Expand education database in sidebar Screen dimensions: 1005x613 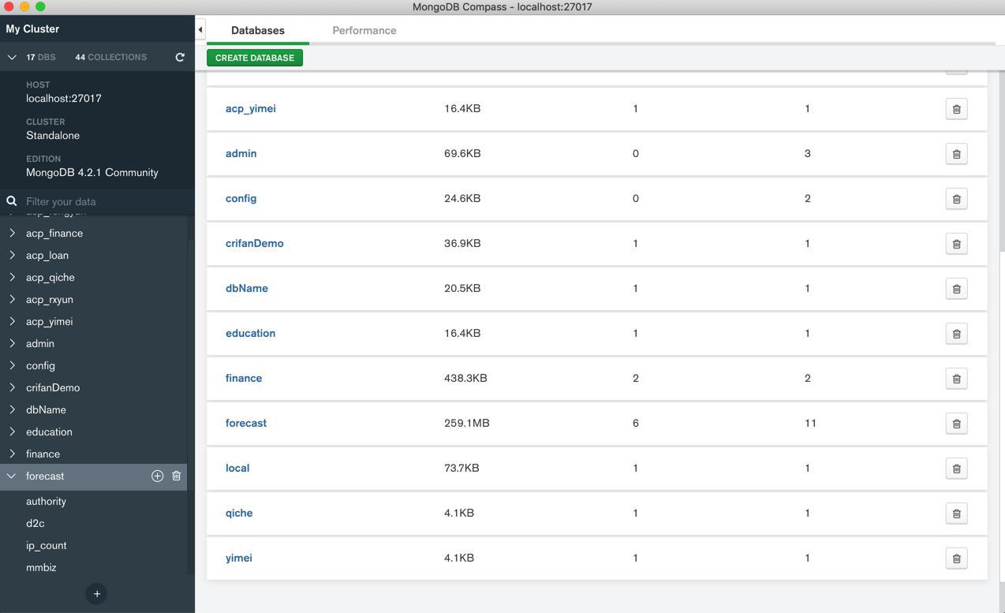coord(12,432)
